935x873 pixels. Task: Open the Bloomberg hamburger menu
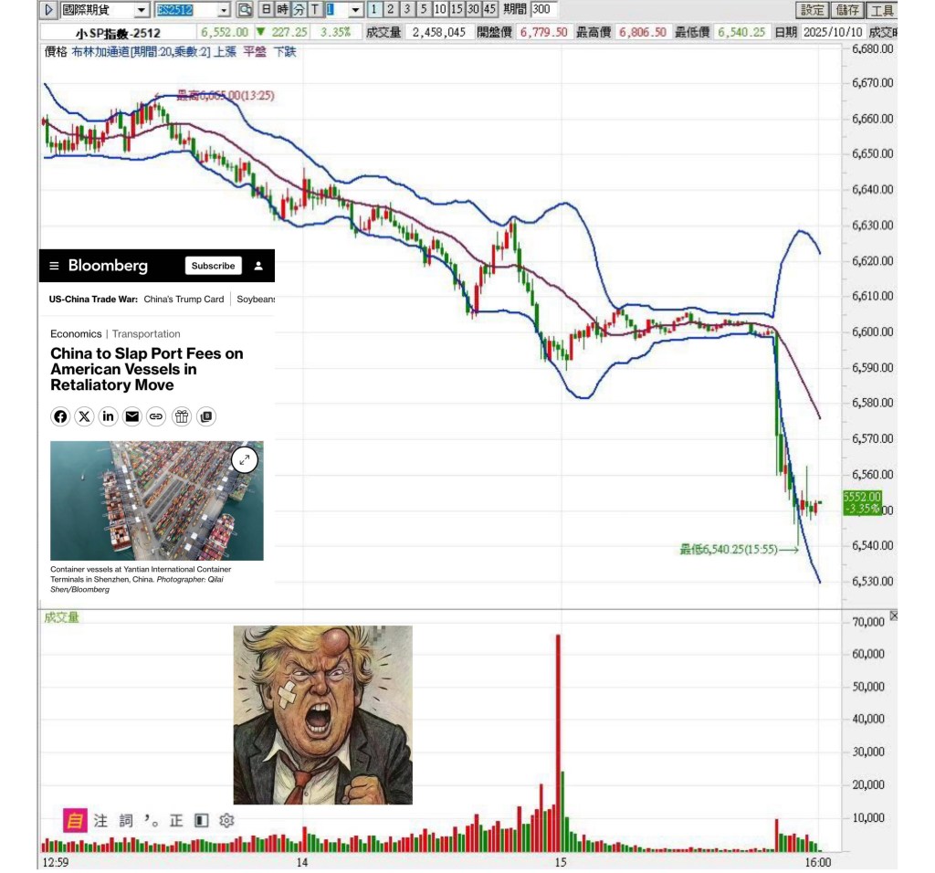click(x=54, y=266)
